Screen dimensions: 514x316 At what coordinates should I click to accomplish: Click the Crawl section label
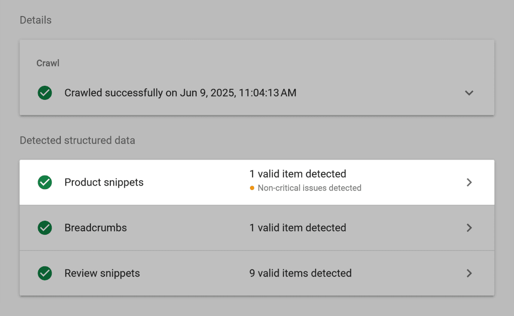[x=48, y=64]
